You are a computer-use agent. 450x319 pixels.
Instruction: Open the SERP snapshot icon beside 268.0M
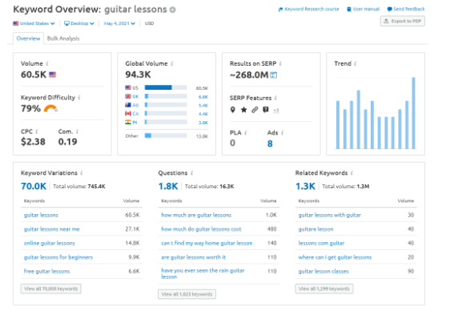pos(274,75)
